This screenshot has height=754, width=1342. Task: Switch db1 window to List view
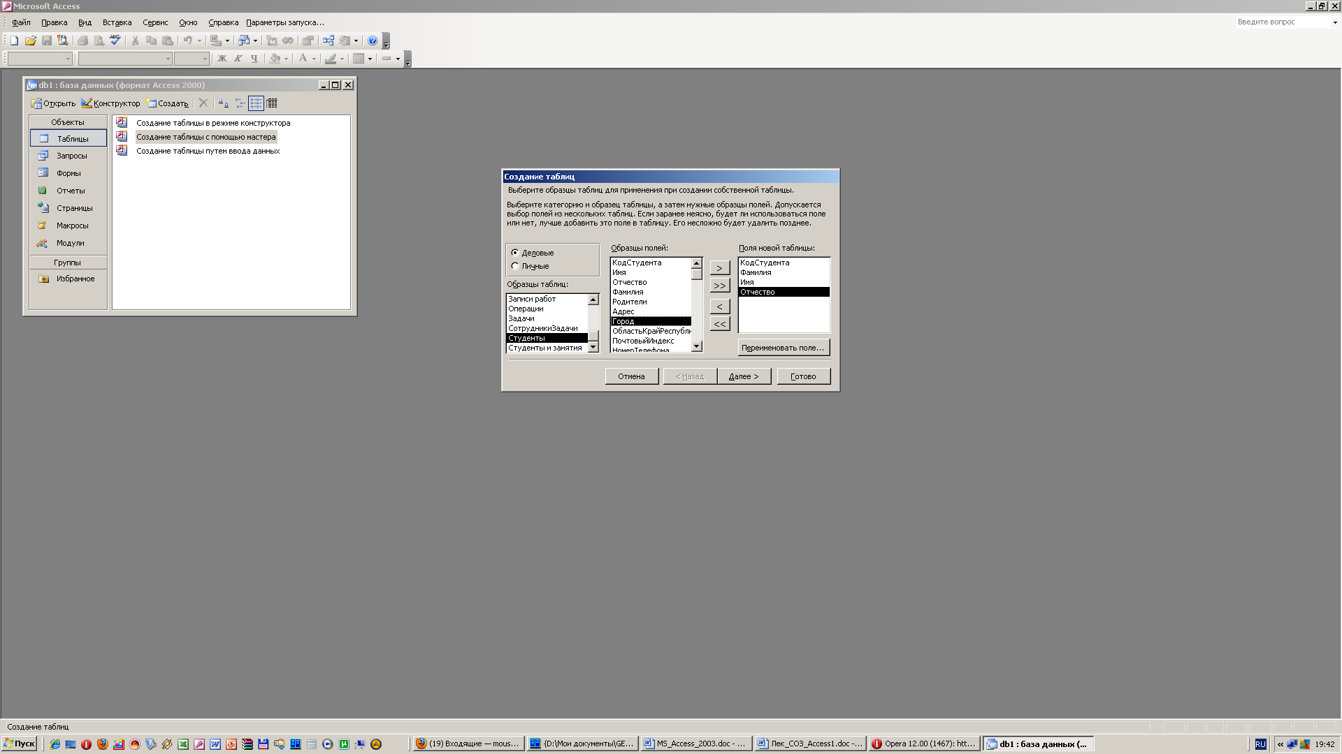[256, 103]
